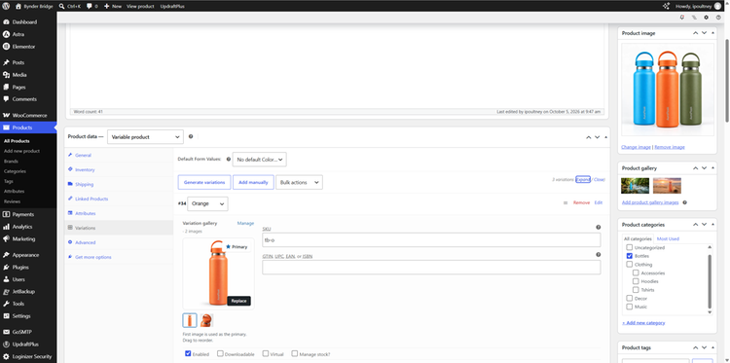The width and height of the screenshot is (730, 363).
Task: Tick the Manage stock? checkbox
Action: tap(294, 353)
